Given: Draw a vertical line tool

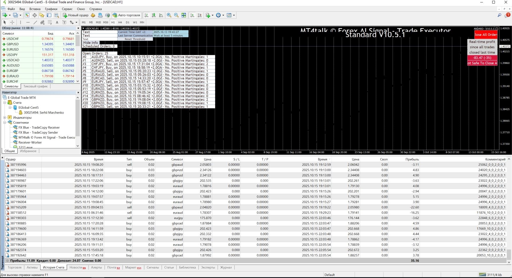Looking at the screenshot, I should (21, 22).
